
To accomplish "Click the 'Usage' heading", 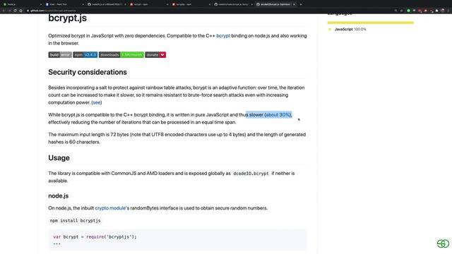I will pyautogui.click(x=59, y=158).
